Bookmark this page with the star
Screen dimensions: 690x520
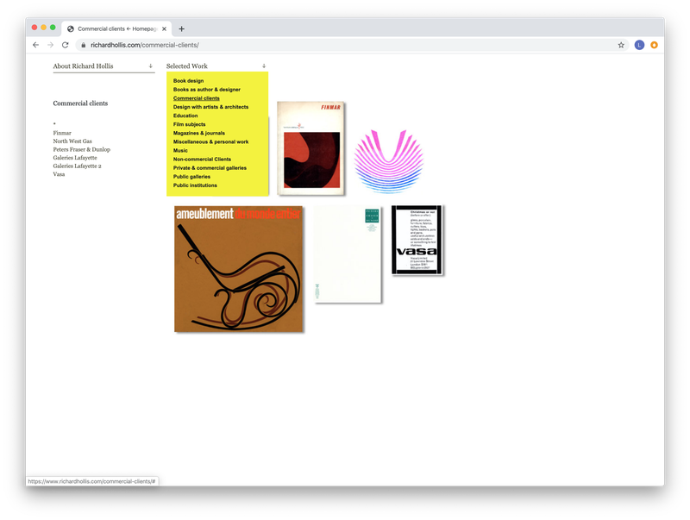coord(621,45)
